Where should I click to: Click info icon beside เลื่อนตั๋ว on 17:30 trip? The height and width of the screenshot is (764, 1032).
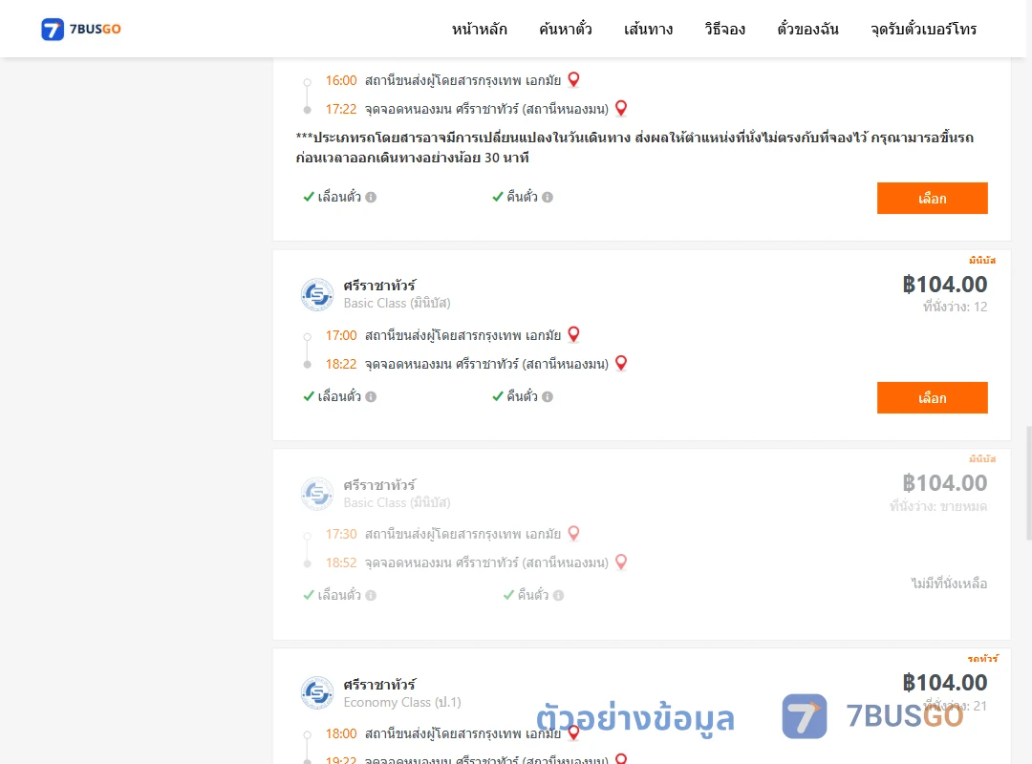(x=371, y=595)
